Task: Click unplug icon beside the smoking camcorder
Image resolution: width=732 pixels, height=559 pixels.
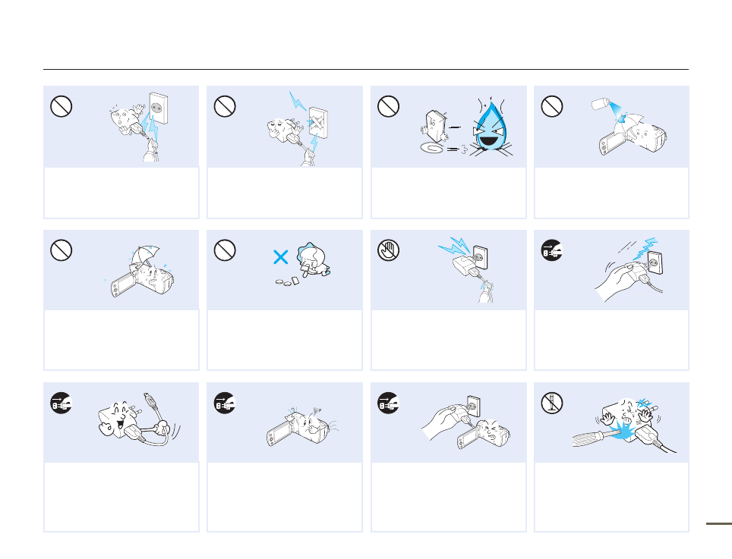Action: coord(225,404)
